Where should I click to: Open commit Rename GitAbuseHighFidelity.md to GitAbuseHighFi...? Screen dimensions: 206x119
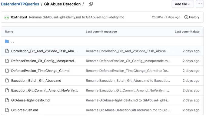(128, 100)
